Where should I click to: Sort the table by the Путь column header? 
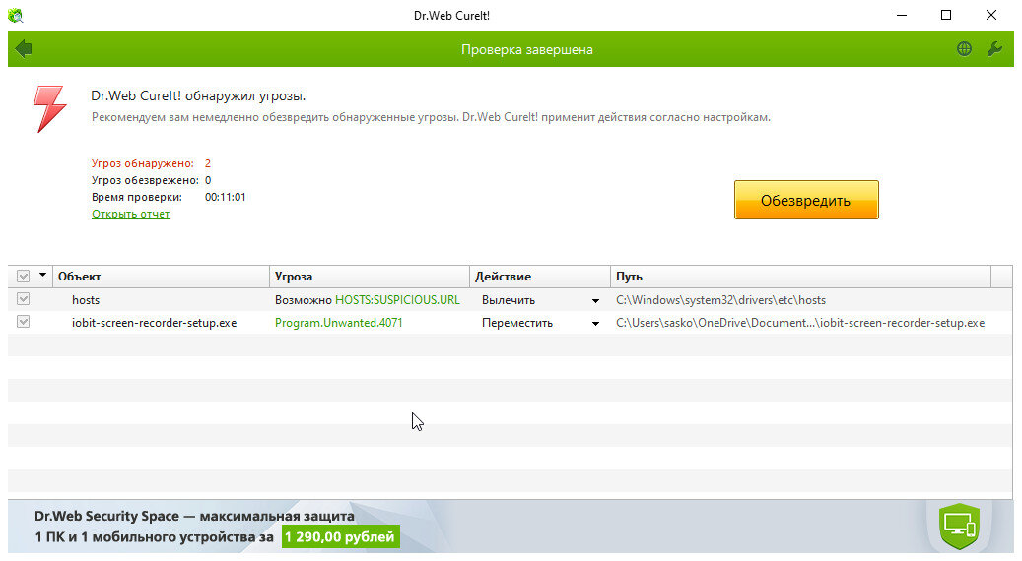tap(800, 276)
